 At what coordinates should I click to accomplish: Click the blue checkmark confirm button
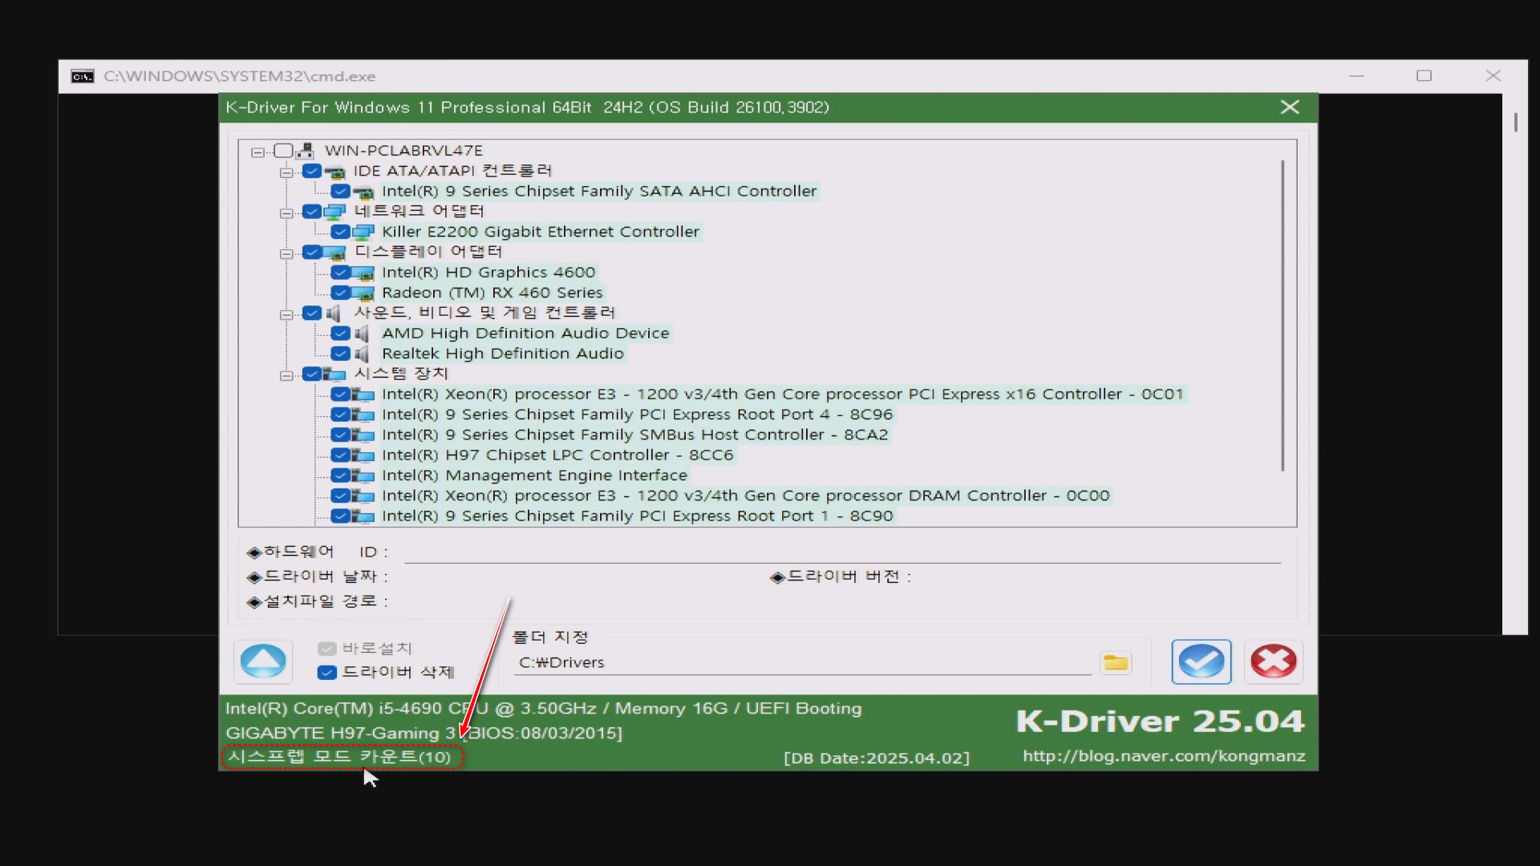[1201, 662]
